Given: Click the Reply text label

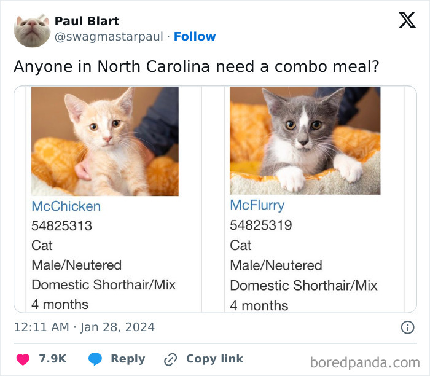Looking at the screenshot, I should point(128,359).
